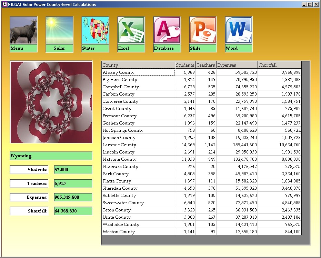Screen dimensions: 321x258
Task: Select the Laramie County row
Action: [x=138, y=145]
